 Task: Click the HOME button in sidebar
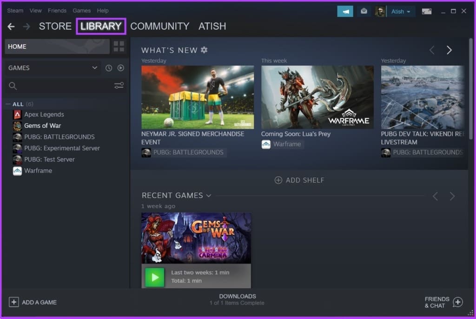point(57,47)
